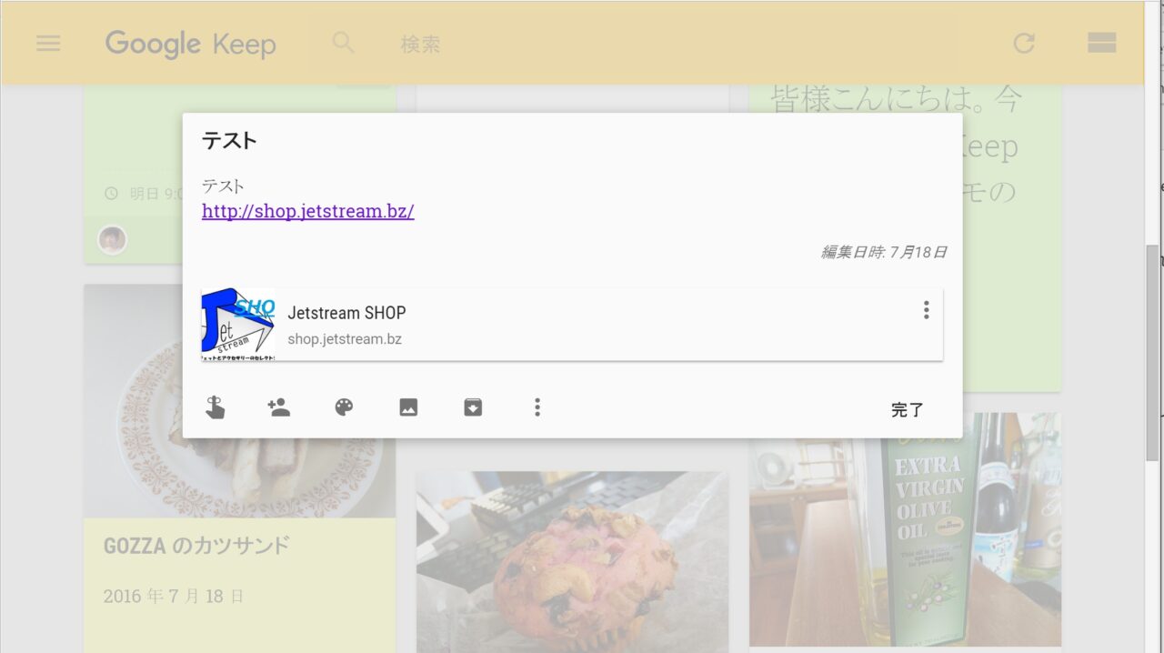The image size is (1164, 653).
Task: Open the Jetstream SHOP link preview options
Action: coord(926,310)
